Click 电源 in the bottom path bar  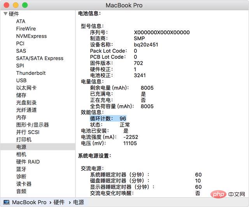tap(79, 202)
